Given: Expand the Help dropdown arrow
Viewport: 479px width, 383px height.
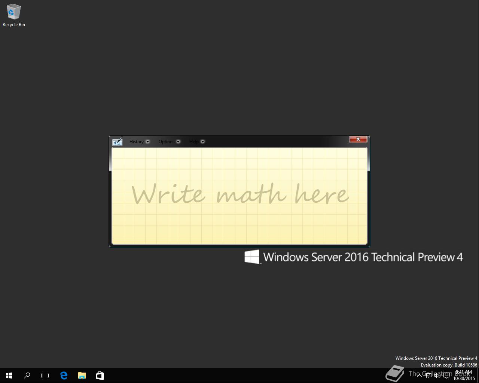Looking at the screenshot, I should click(202, 142).
